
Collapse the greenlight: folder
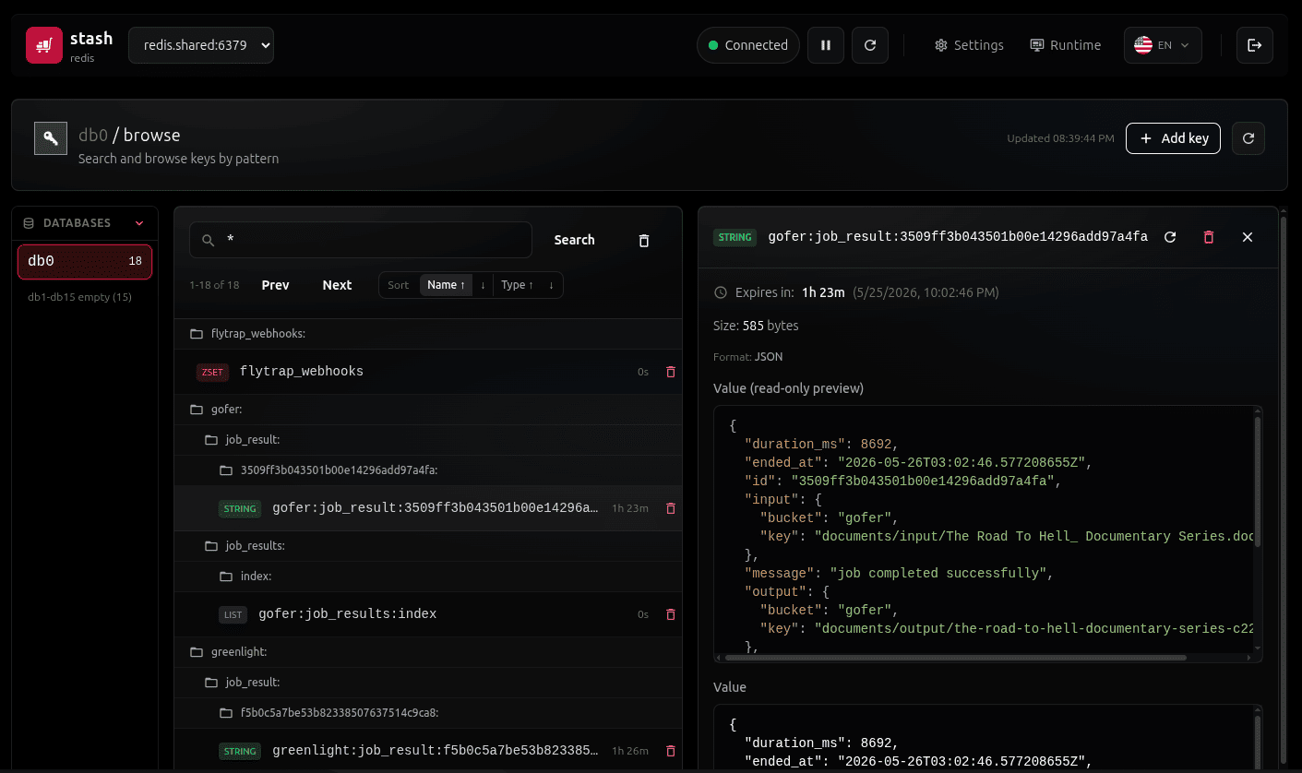(428, 652)
